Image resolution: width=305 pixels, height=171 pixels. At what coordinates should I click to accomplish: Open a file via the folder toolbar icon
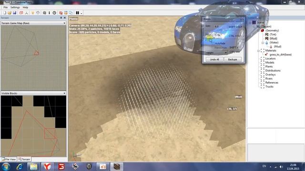10,13
